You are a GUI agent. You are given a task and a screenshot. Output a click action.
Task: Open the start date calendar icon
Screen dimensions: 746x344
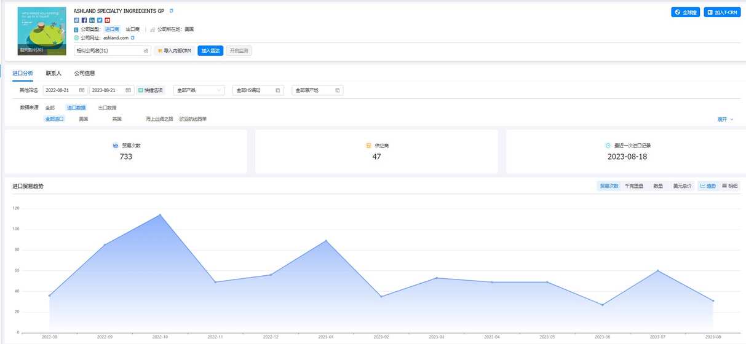(x=82, y=90)
